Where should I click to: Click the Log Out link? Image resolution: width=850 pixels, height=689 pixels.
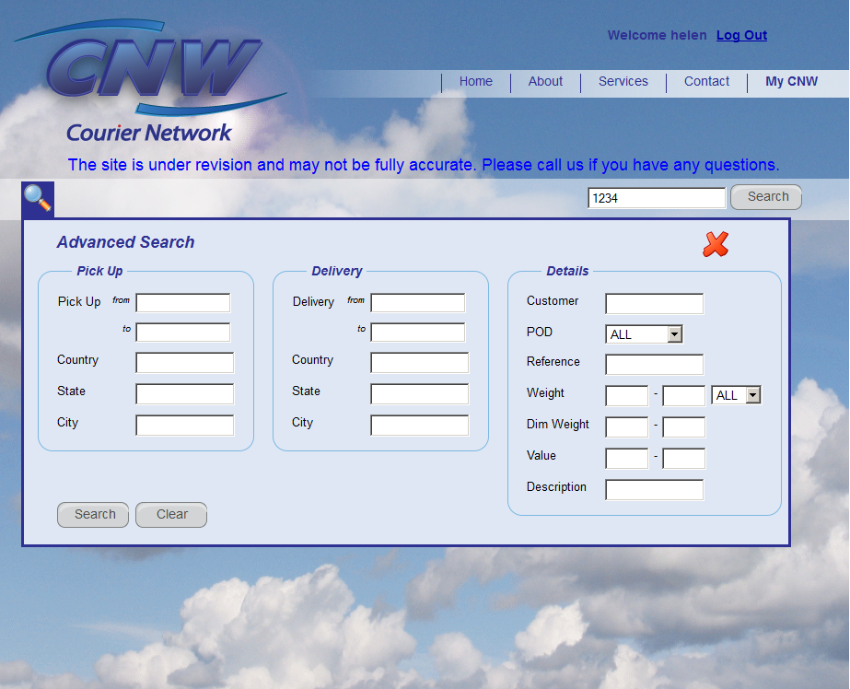(741, 36)
